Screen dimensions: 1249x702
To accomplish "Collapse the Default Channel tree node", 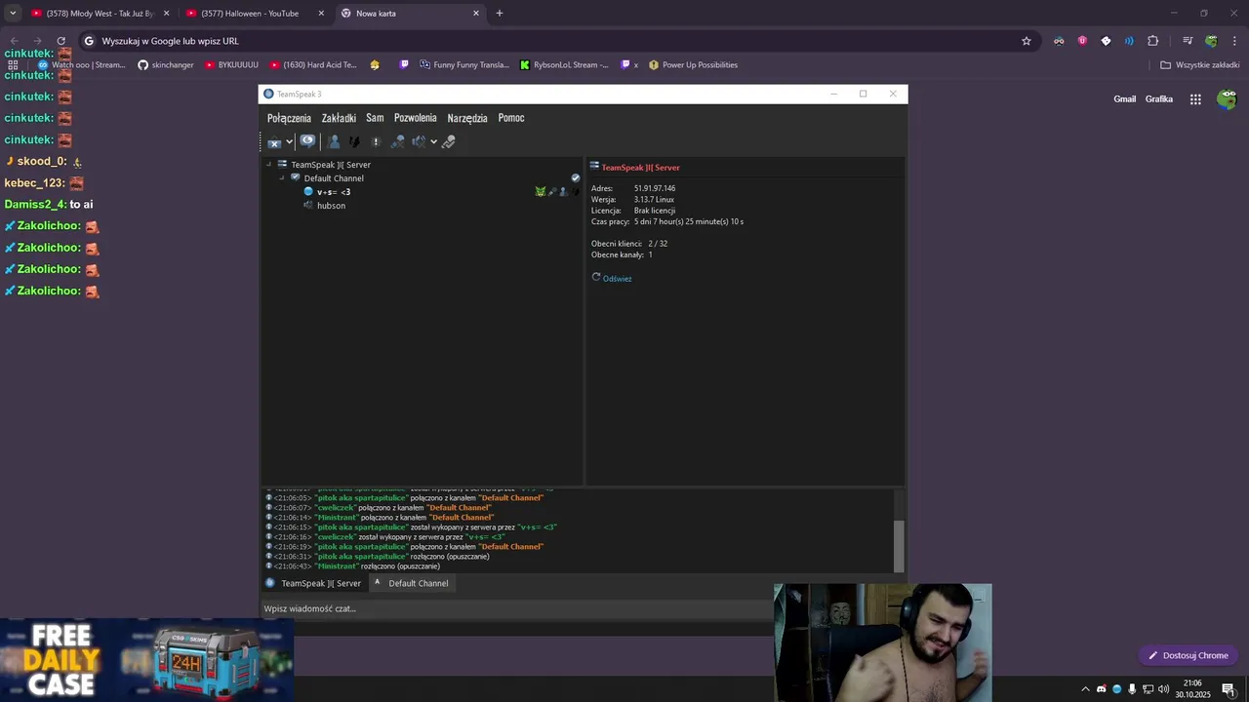I will (282, 178).
